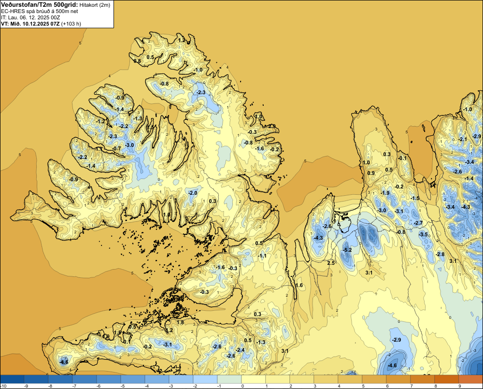This screenshot has height=389, width=483.
Task: Click the 'Hitakort (2m)' subtitle text
Action: pyautogui.click(x=94, y=5)
